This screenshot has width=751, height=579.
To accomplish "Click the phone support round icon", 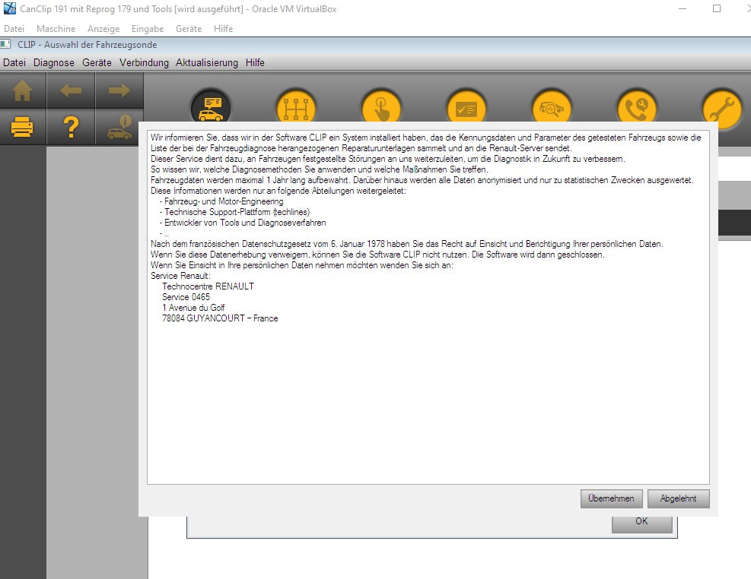I will coord(636,109).
